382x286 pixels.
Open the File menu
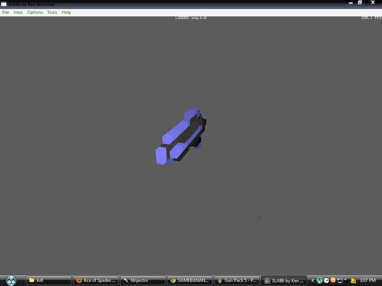click(6, 12)
